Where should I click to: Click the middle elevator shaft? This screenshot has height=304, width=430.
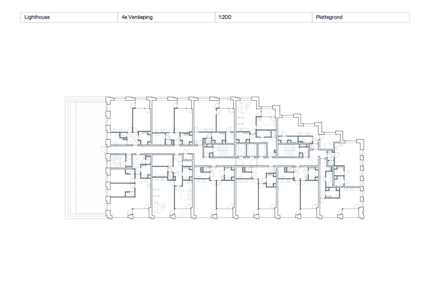(x=252, y=151)
